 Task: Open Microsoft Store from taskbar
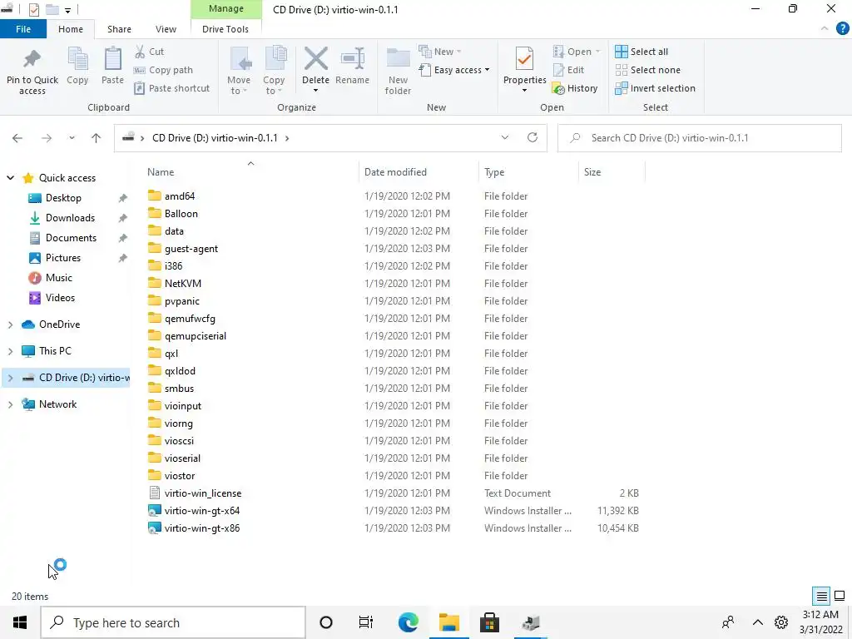pyautogui.click(x=489, y=622)
